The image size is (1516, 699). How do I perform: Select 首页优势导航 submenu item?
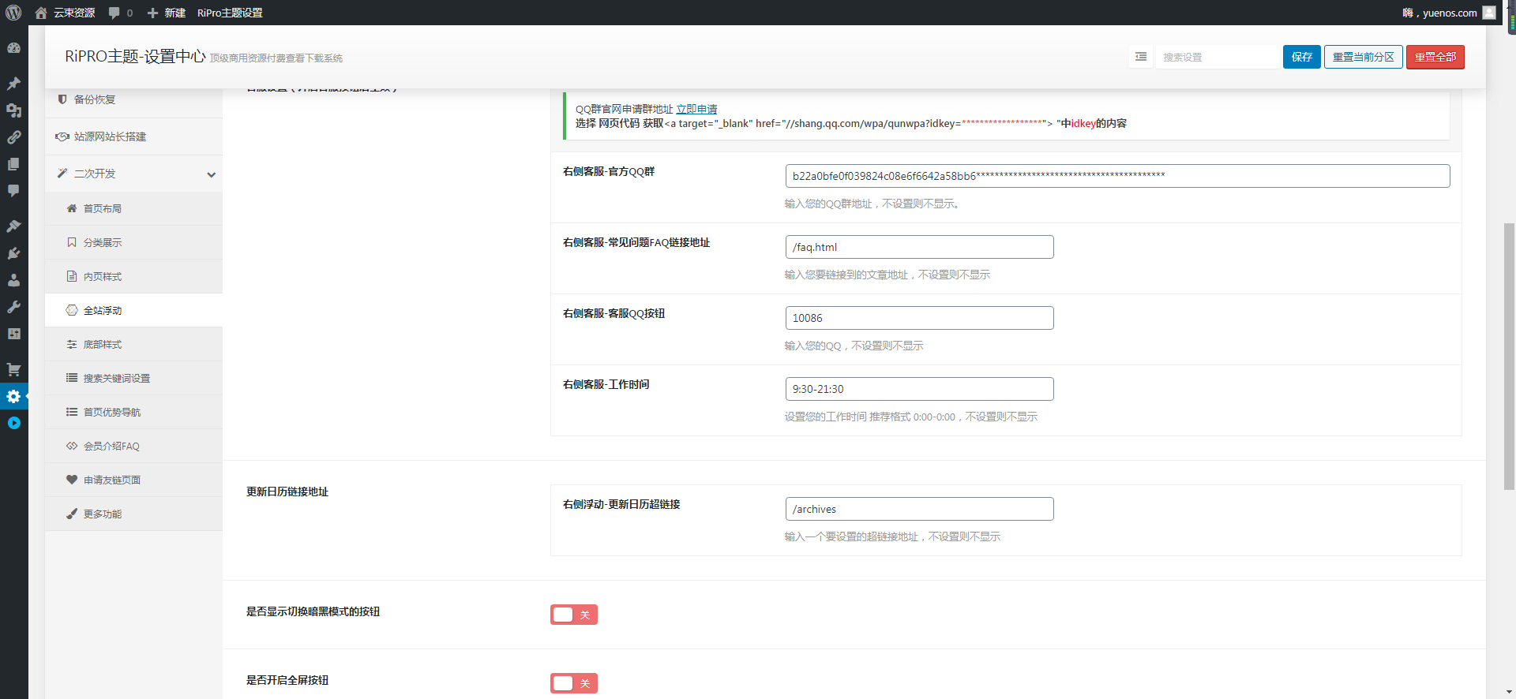(133, 412)
